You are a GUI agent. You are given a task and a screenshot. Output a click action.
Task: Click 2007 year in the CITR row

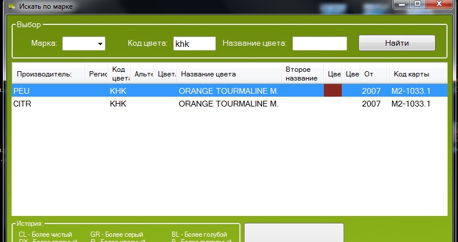(371, 104)
